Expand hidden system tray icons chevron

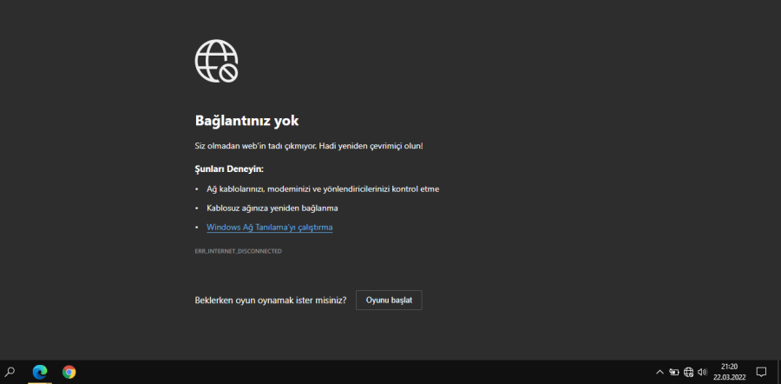point(660,372)
